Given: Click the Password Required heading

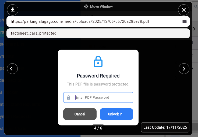Looking at the screenshot, I should point(98,76).
